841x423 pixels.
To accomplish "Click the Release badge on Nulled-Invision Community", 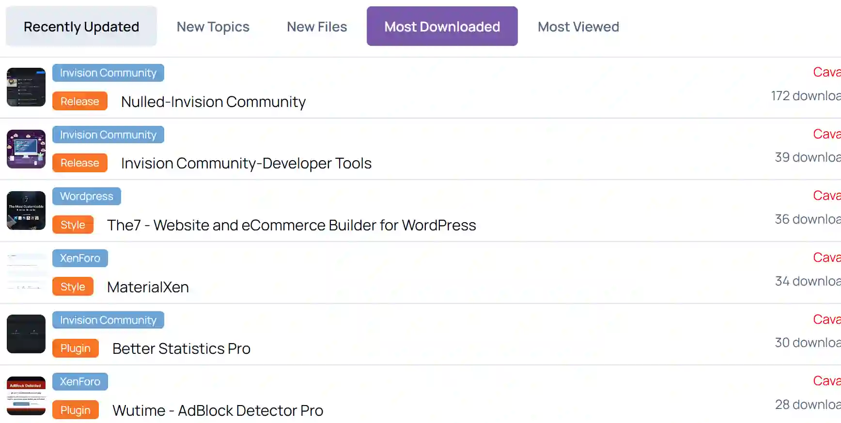I will [x=80, y=102].
